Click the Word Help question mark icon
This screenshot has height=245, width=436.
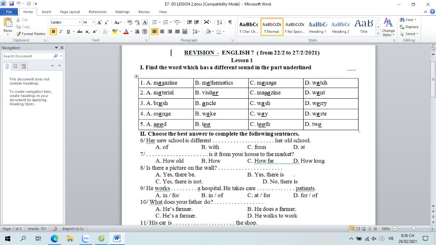click(x=433, y=11)
